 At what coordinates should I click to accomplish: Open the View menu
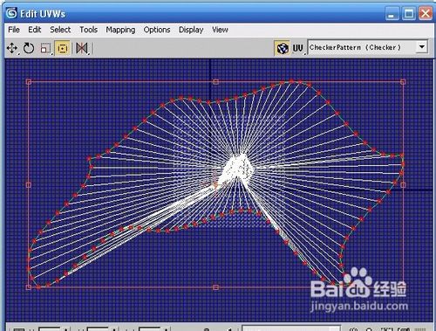pos(220,30)
